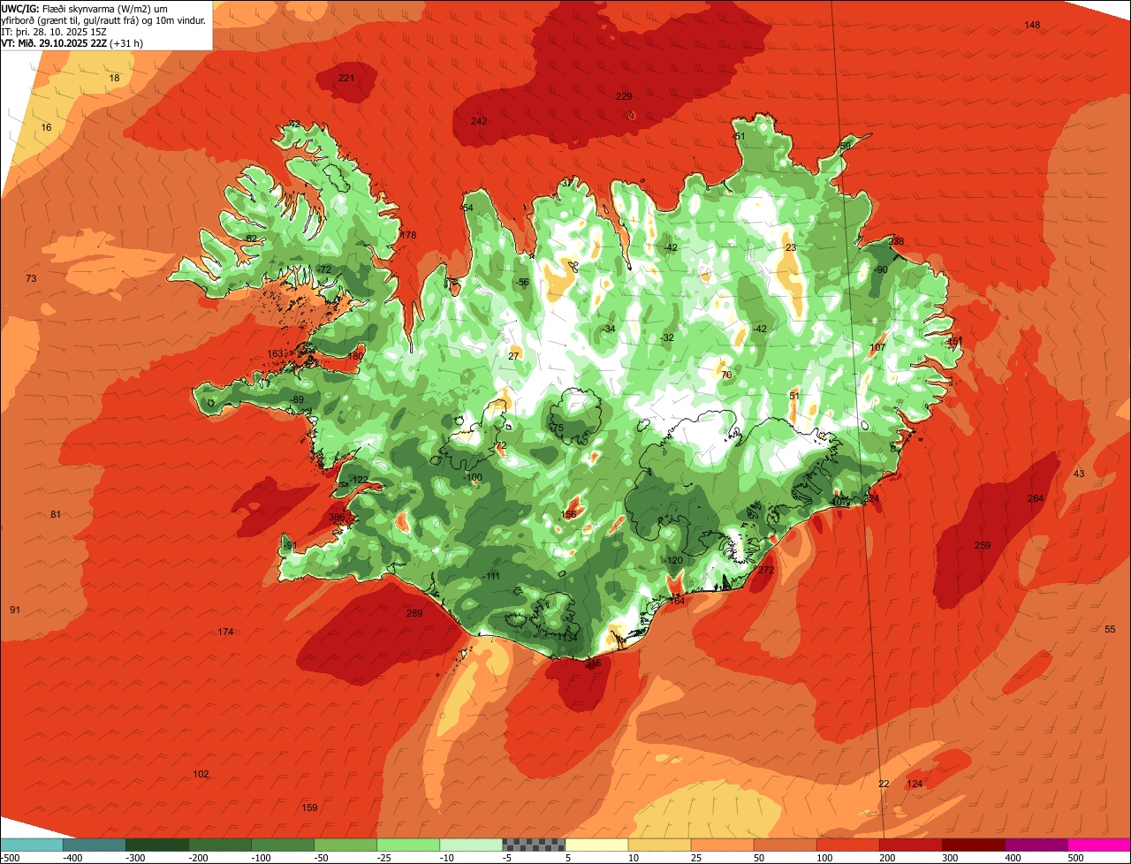Select the value 229 in the dark red patch

click(624, 96)
